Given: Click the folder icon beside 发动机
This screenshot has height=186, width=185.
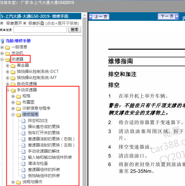Looking at the screenshot, I should 7,54.
